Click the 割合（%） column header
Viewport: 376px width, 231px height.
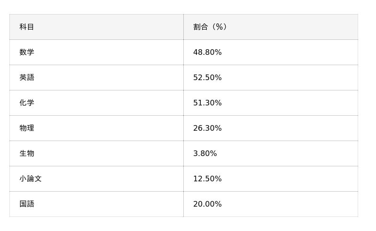tap(210, 27)
